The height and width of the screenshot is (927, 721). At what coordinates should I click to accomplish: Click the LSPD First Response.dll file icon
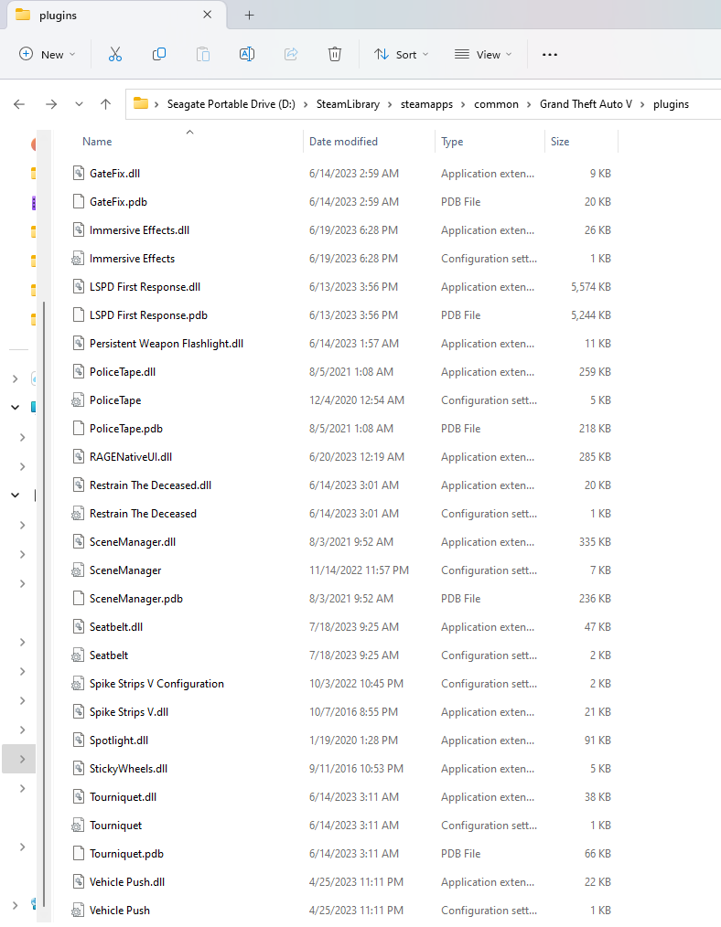coord(78,287)
